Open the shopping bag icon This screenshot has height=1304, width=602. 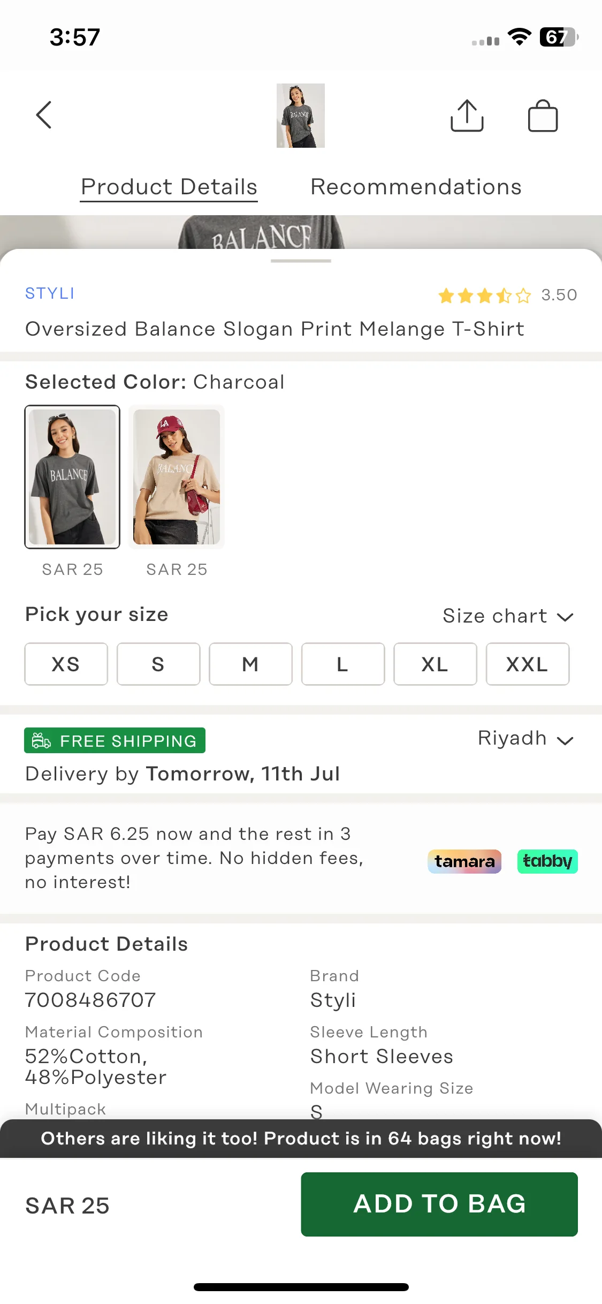point(543,116)
